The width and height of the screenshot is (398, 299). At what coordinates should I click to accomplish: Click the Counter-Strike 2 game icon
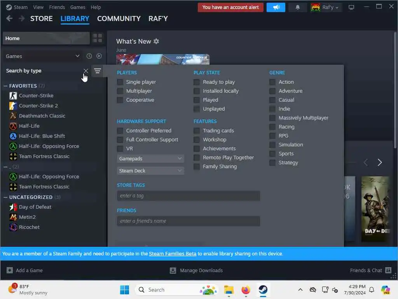pos(13,106)
